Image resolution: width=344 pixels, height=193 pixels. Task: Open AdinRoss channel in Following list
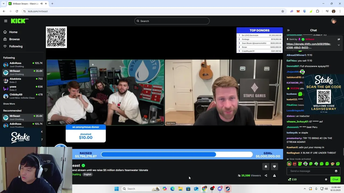pyautogui.click(x=23, y=65)
